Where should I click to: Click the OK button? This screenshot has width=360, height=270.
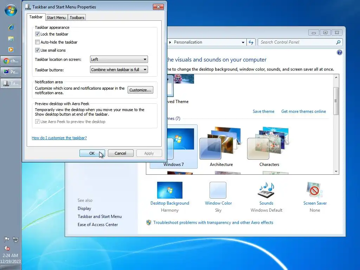pos(92,153)
